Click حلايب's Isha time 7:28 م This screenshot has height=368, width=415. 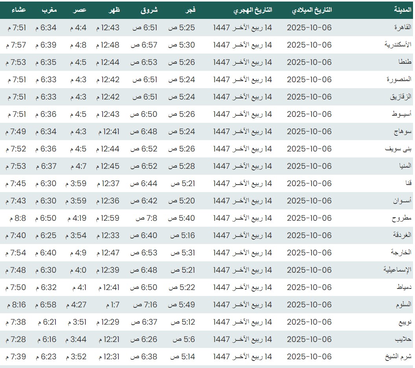point(16,339)
